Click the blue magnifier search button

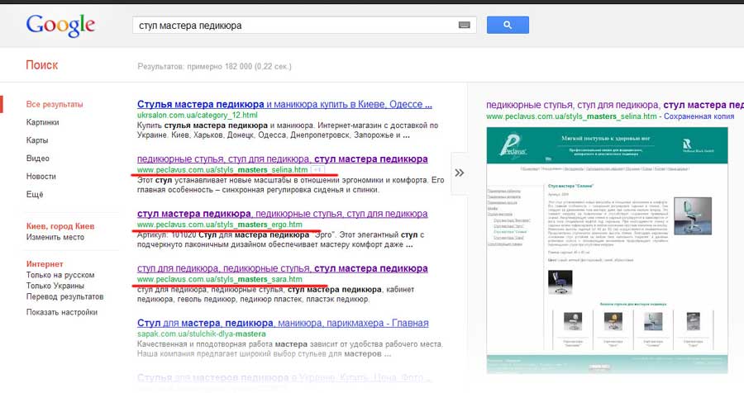click(x=508, y=25)
